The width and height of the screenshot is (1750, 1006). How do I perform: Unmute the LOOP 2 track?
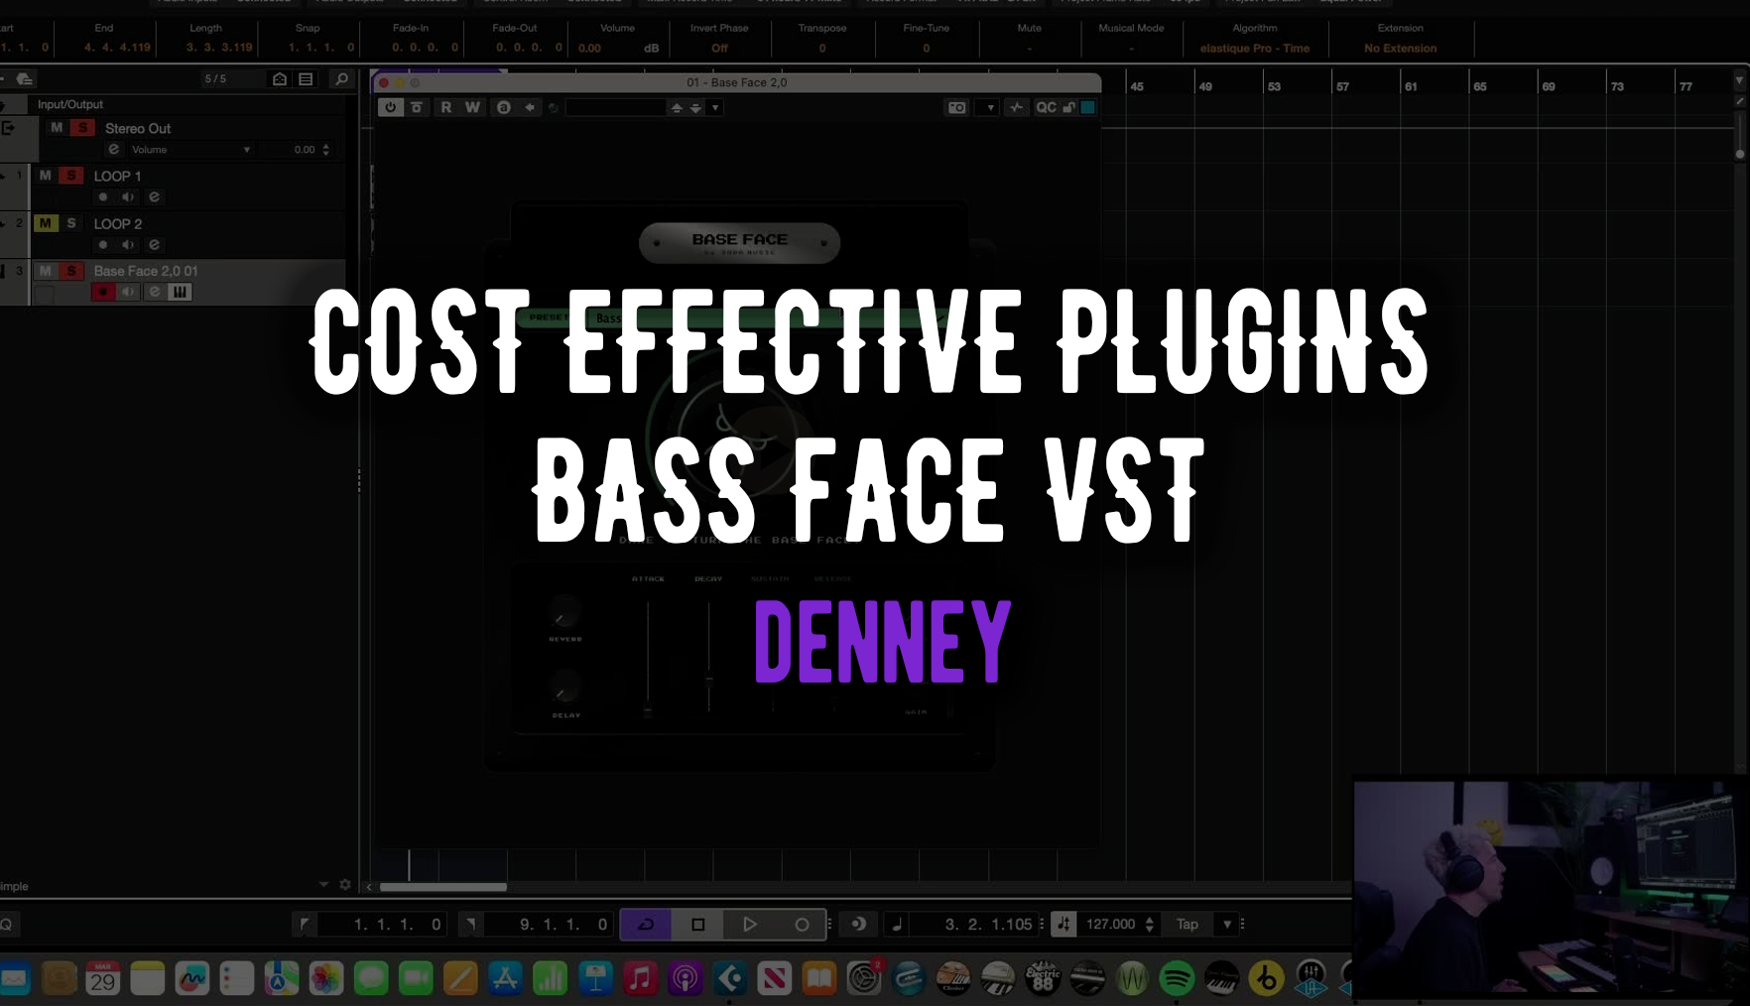coord(45,224)
